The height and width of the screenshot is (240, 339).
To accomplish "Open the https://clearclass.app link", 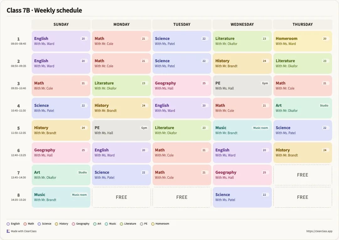I will coord(319,231).
